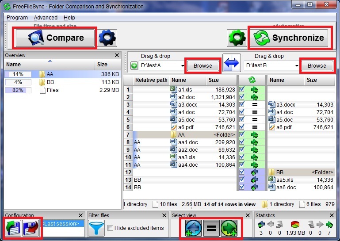Open right folder D:\test B dropdown
Viewport: 340px width, 241px height.
pos(297,66)
